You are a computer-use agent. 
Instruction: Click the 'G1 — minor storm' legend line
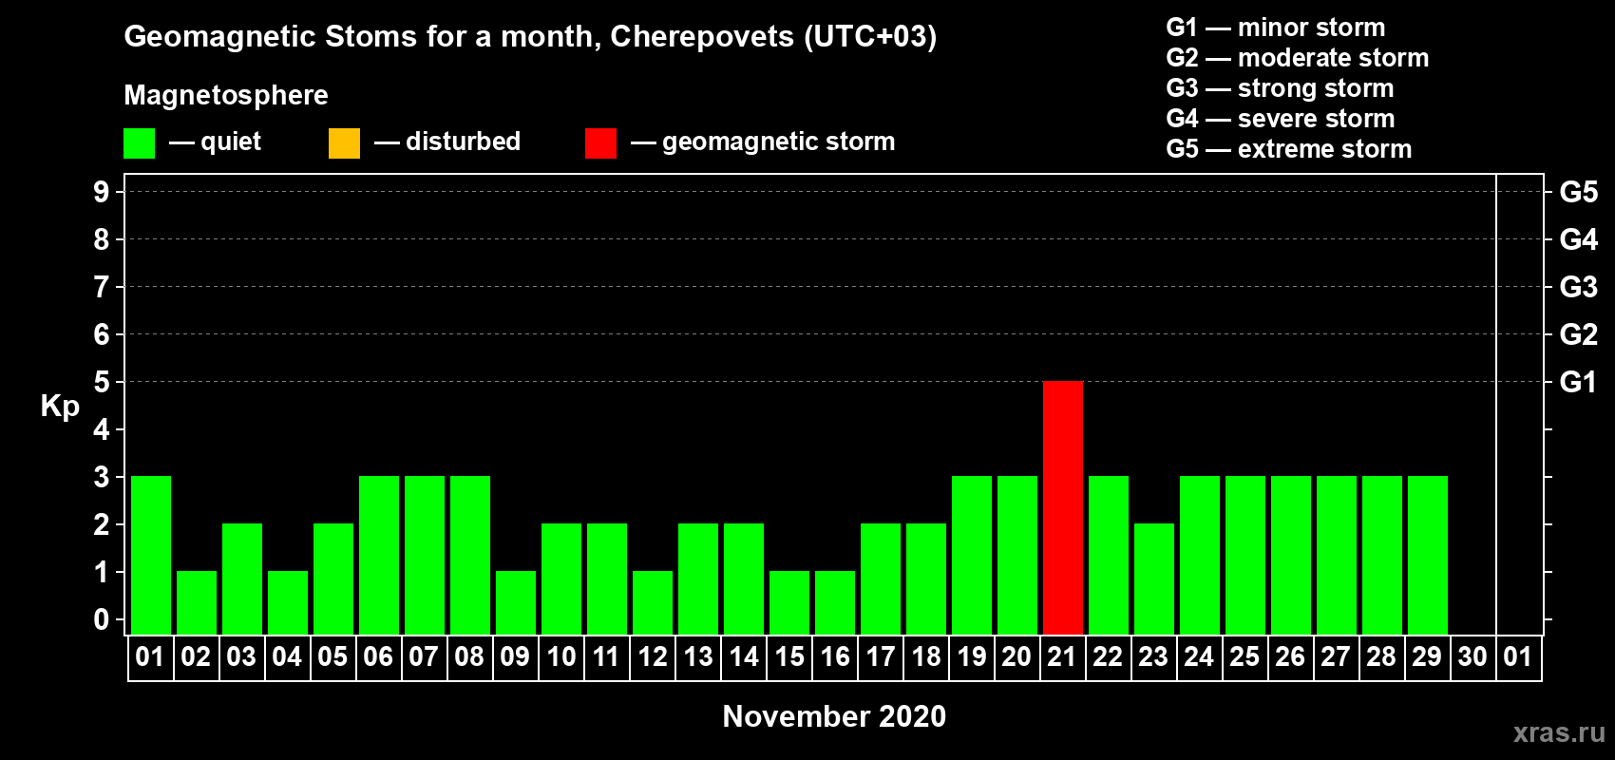coord(1275,28)
